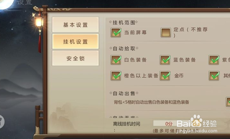
Task: Click the glowing moon icon top-left
Action: click(6, 4)
